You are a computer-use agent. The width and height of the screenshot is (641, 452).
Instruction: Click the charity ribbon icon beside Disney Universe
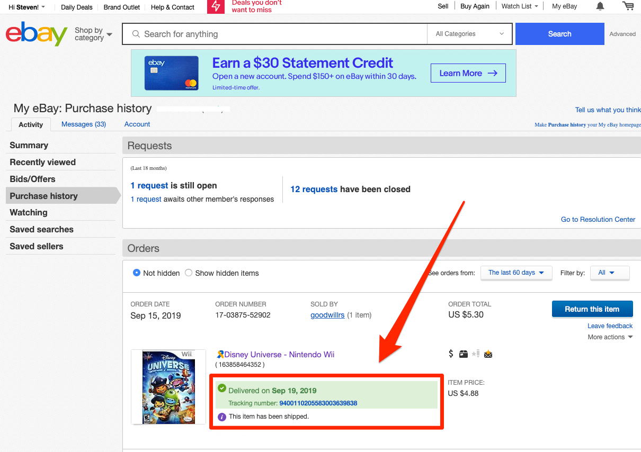(x=220, y=354)
